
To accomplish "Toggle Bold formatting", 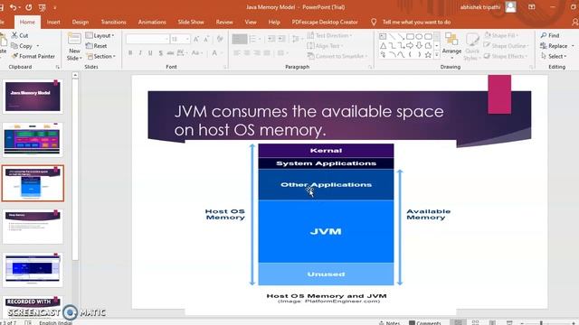I will [130, 53].
